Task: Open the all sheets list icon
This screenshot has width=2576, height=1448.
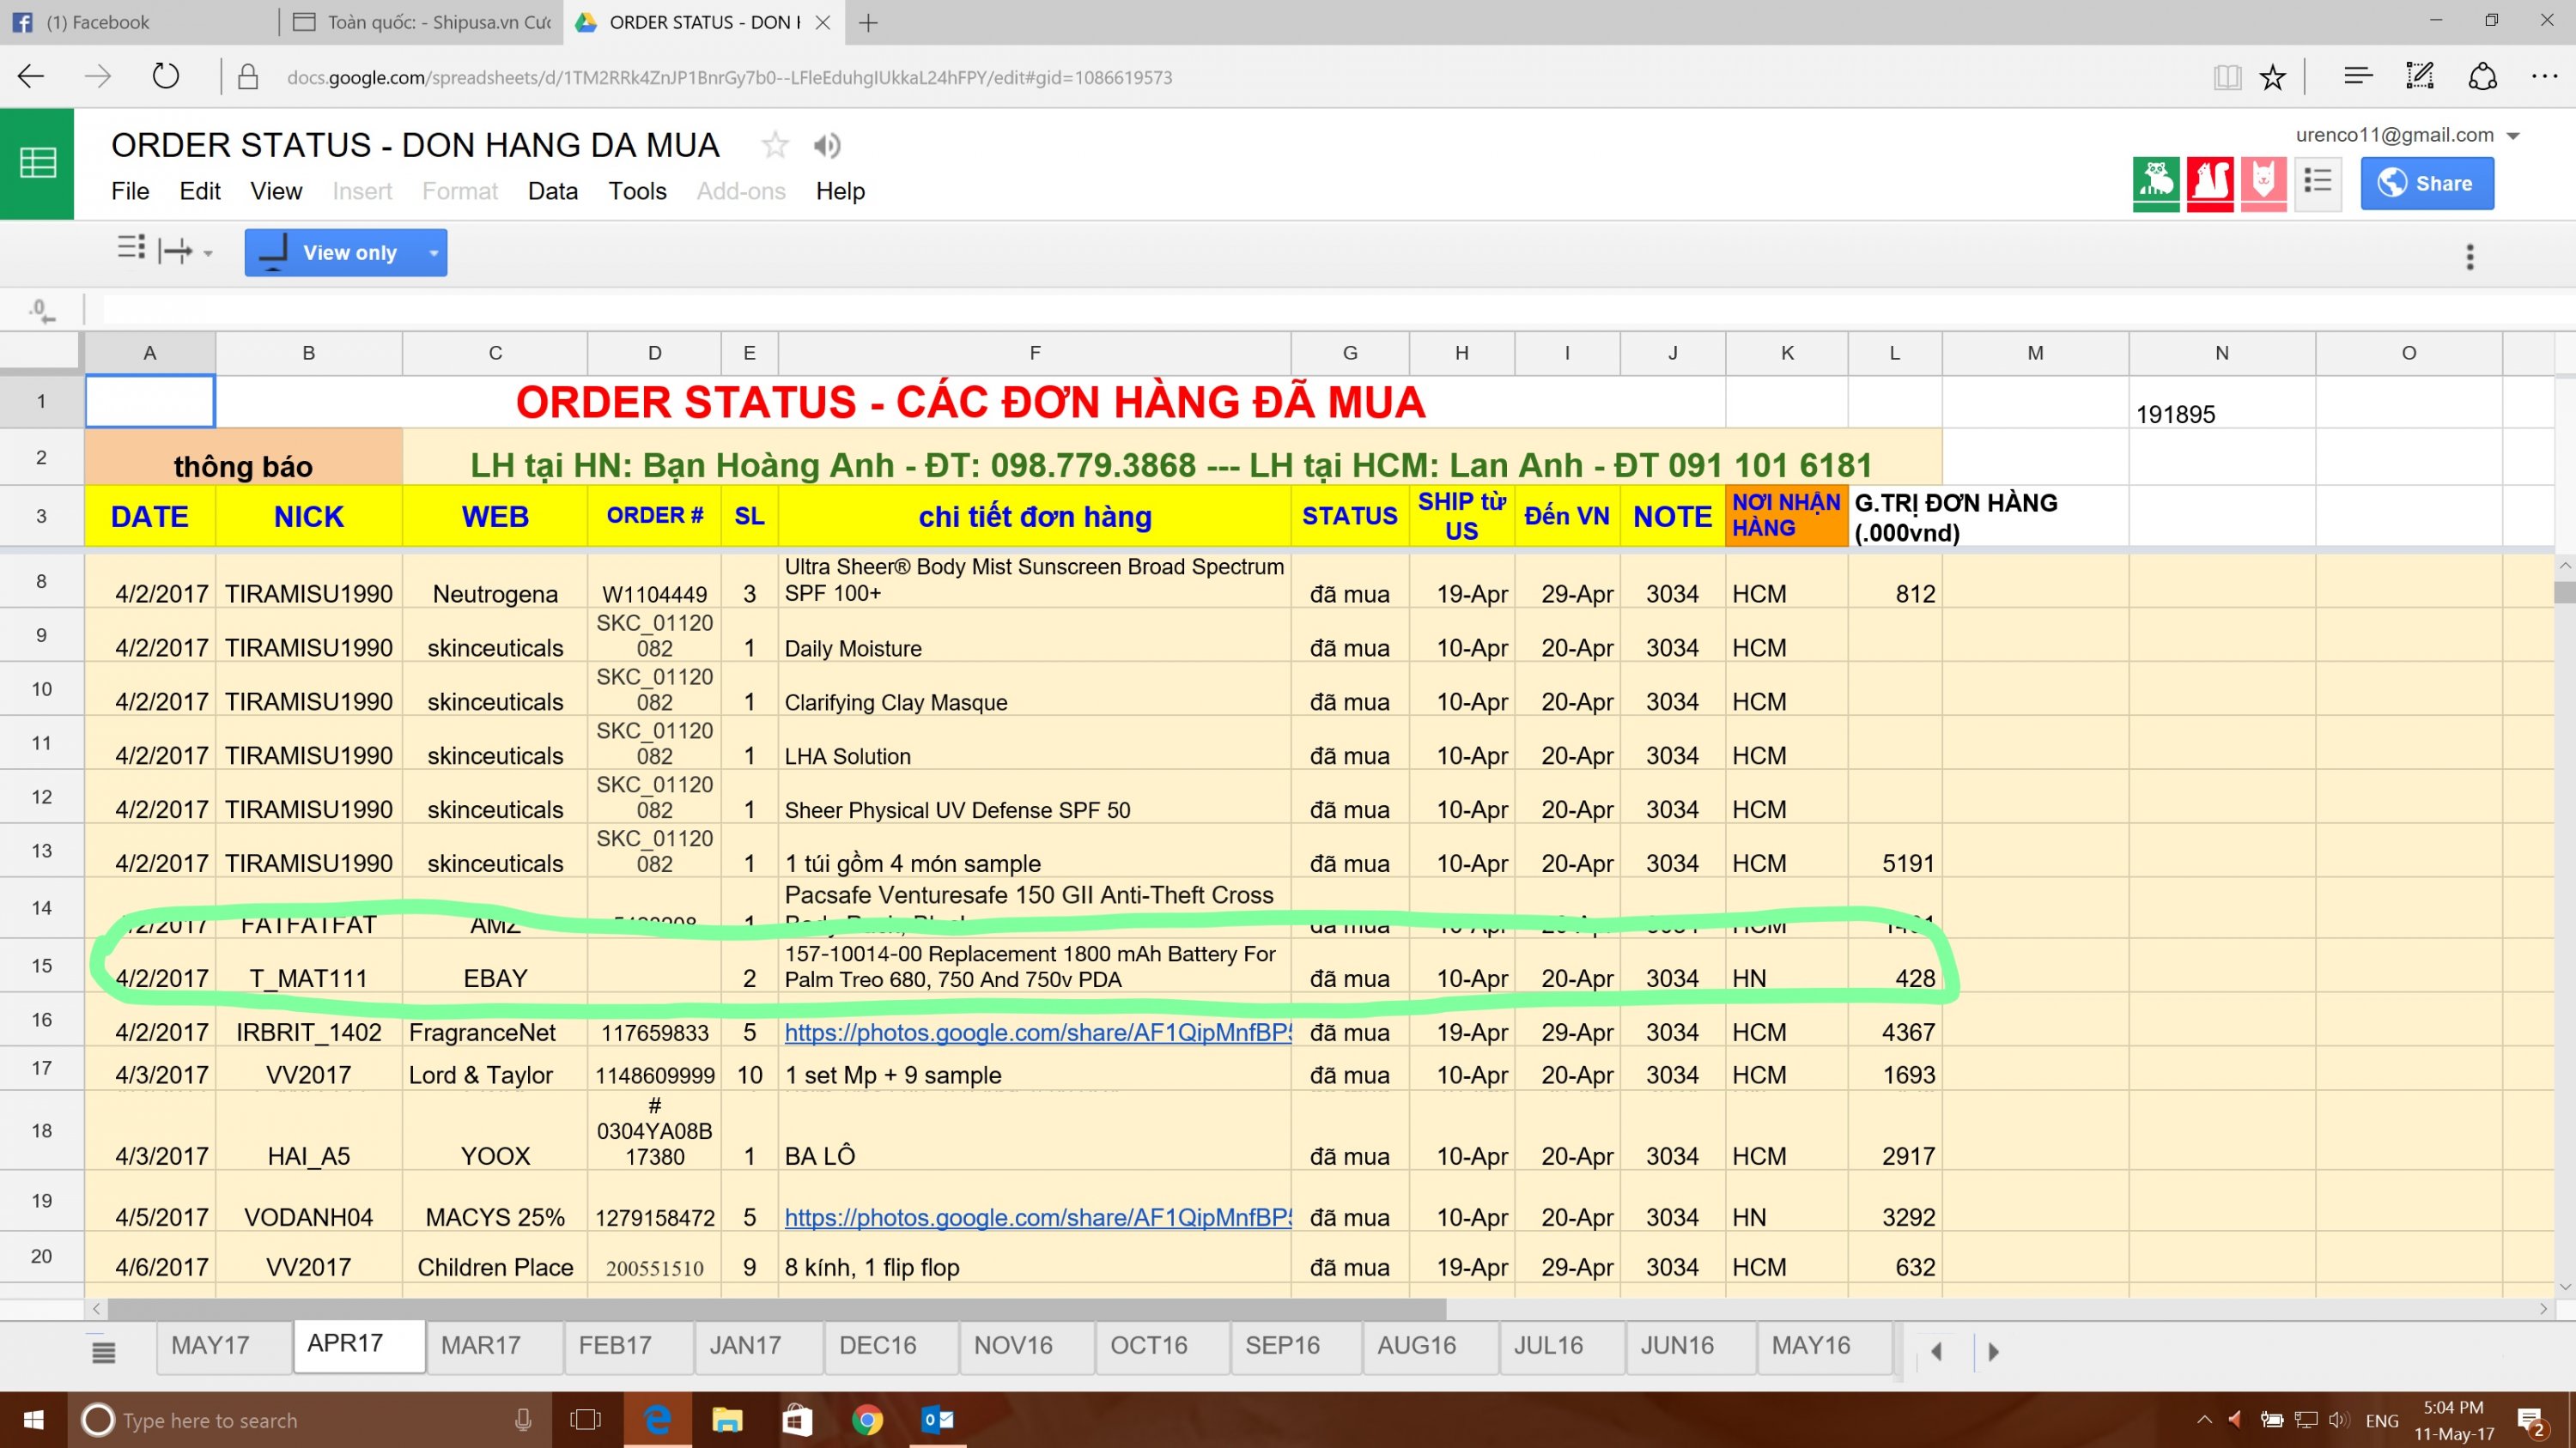Action: click(103, 1352)
